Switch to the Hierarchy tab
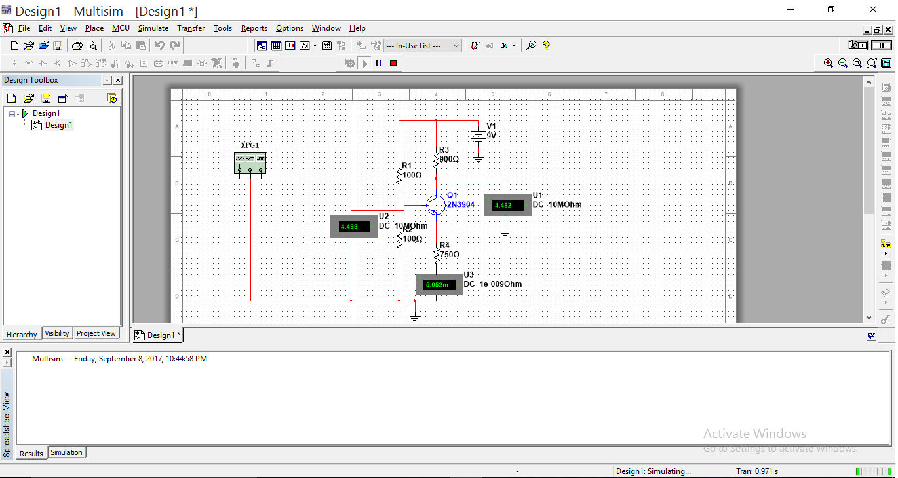 [x=22, y=334]
